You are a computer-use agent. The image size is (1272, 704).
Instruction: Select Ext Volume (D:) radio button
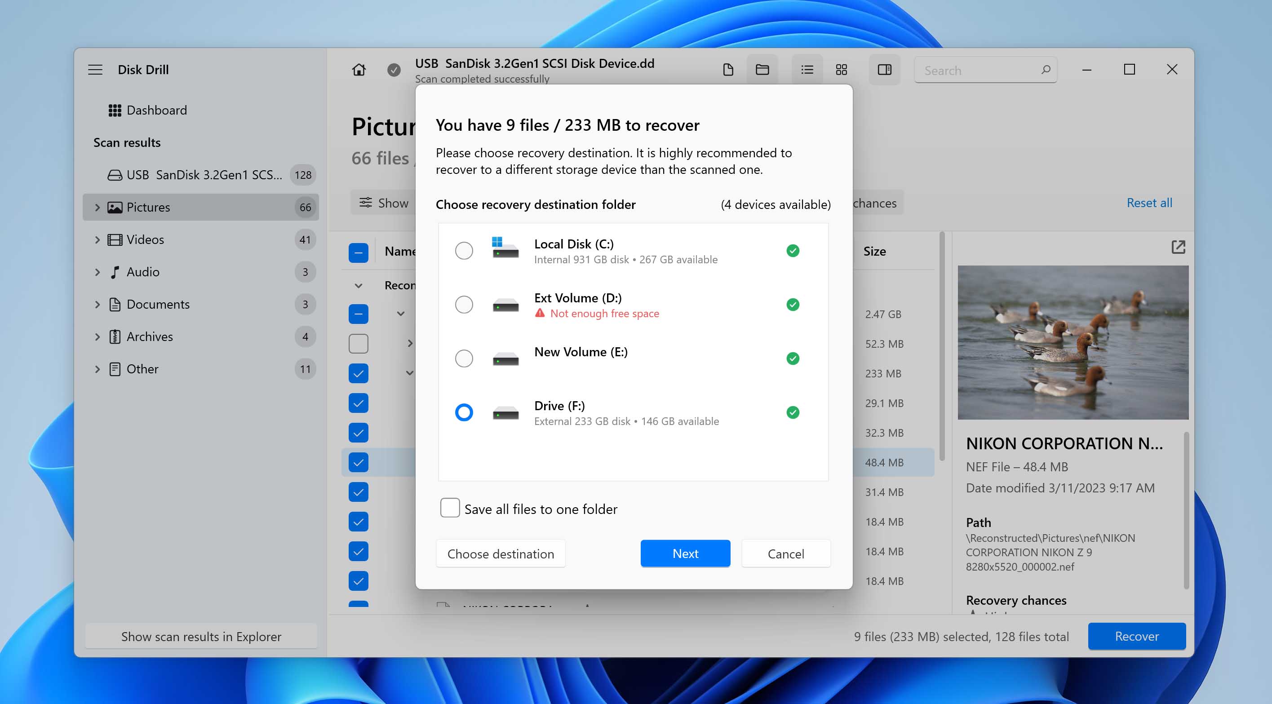(x=464, y=305)
